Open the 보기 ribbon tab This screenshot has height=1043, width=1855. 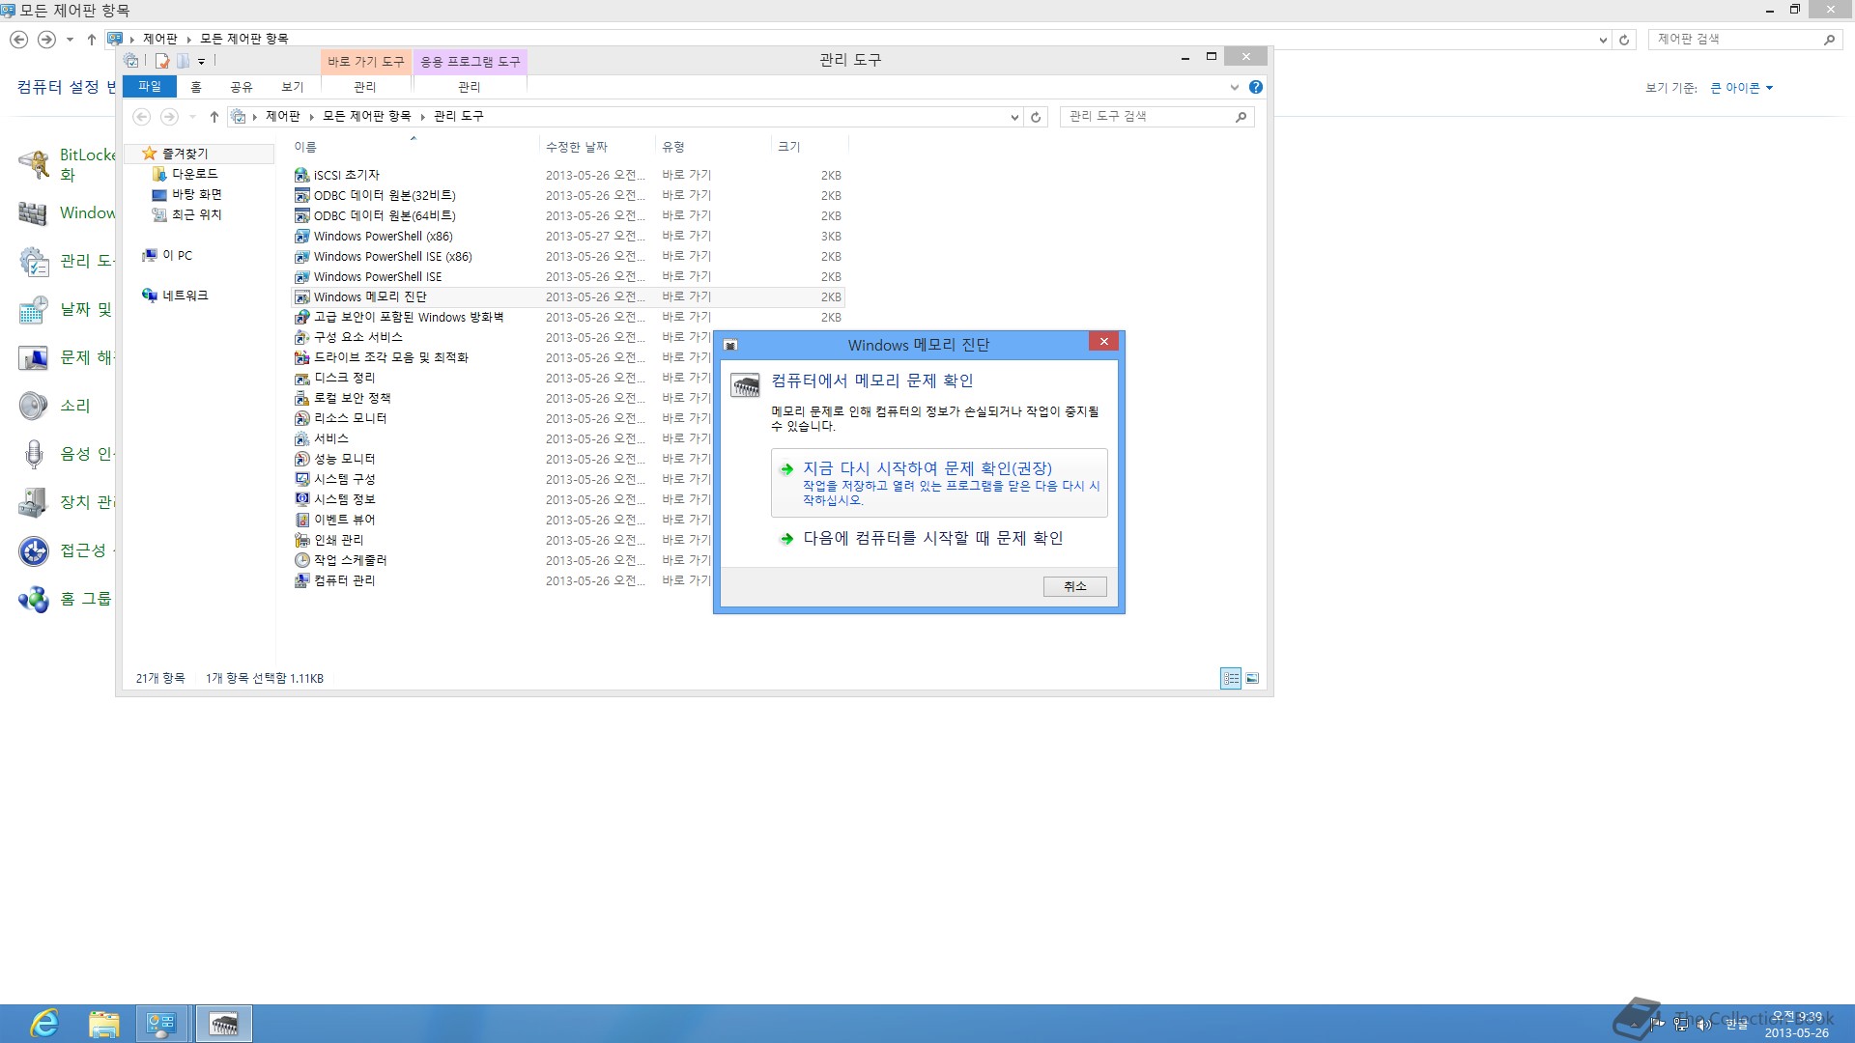tap(293, 87)
